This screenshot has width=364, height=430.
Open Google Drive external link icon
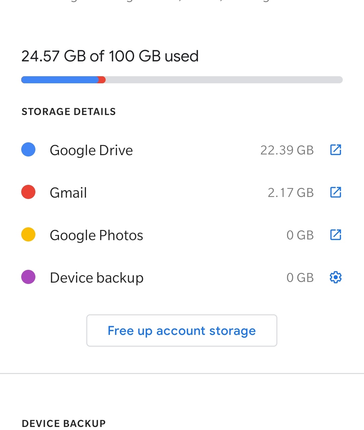coord(336,150)
